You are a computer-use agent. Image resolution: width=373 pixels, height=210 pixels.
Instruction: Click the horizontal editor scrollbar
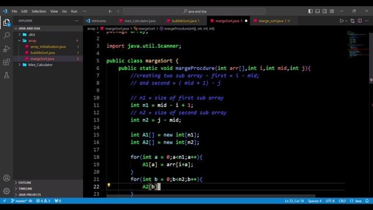(211, 196)
